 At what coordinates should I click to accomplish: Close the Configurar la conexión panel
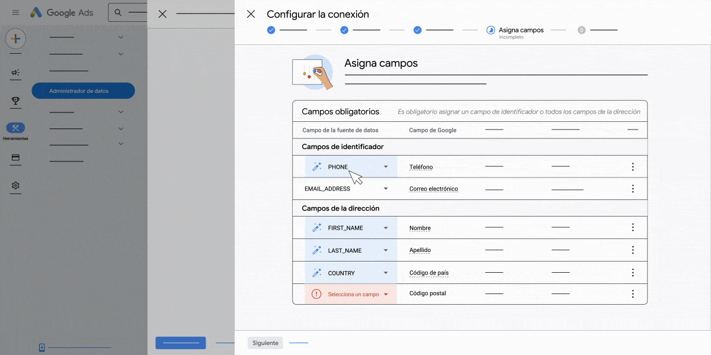[251, 14]
